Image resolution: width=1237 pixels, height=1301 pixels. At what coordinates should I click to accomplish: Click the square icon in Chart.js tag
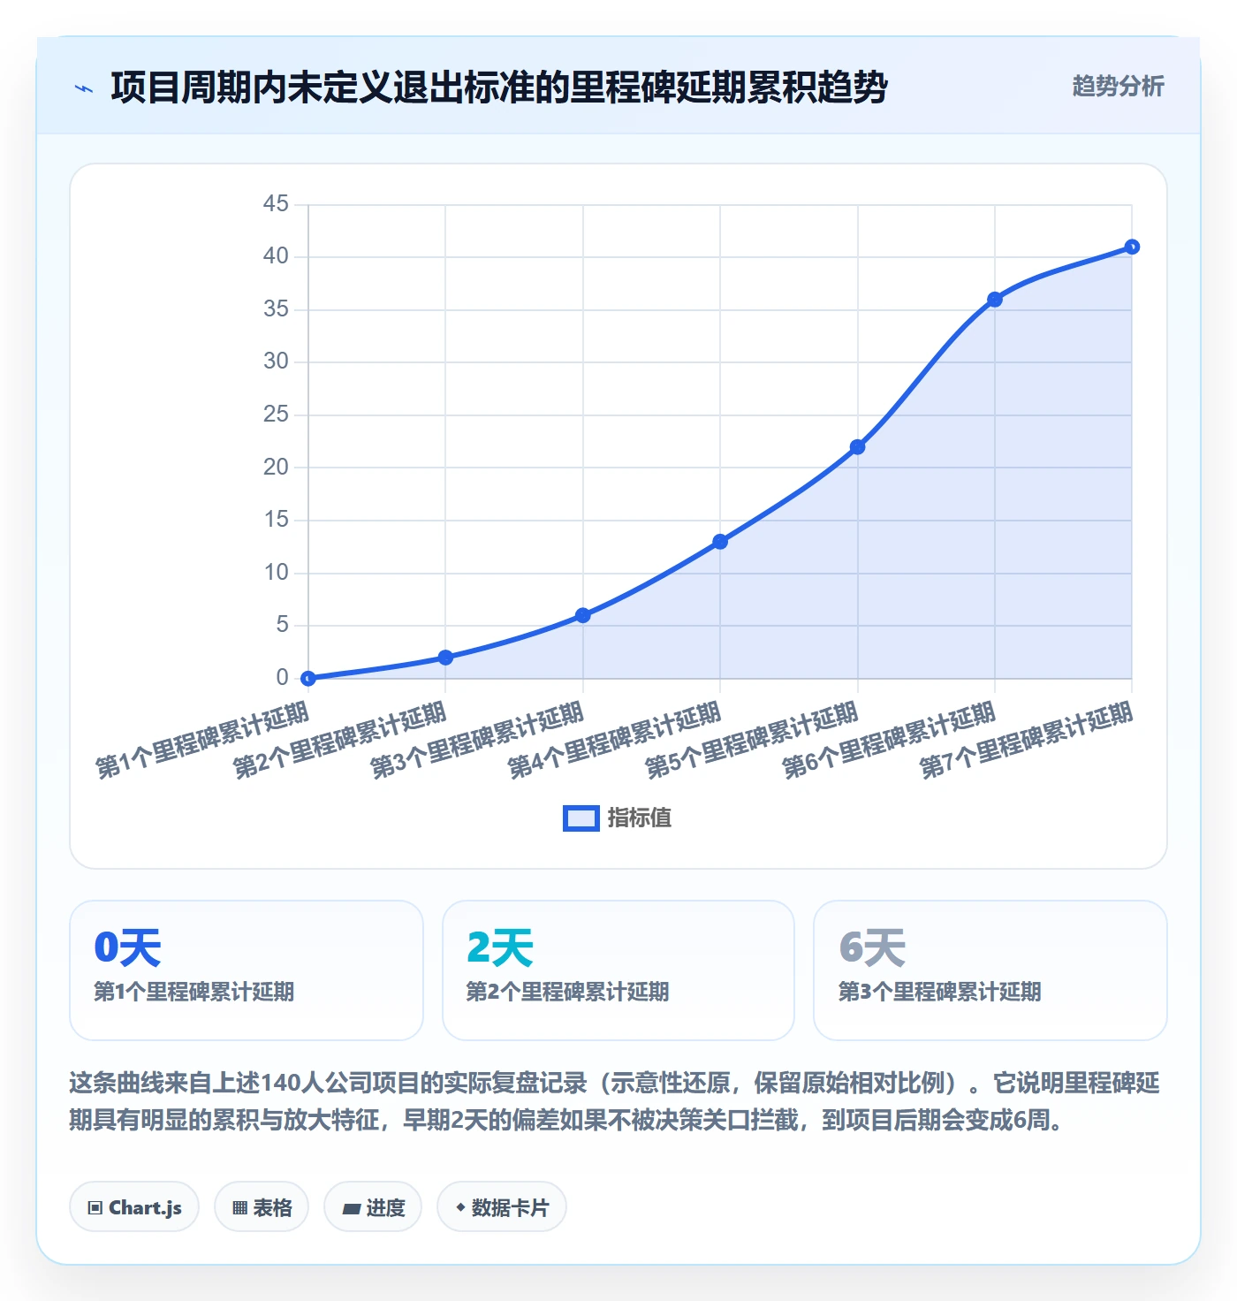pos(95,1208)
